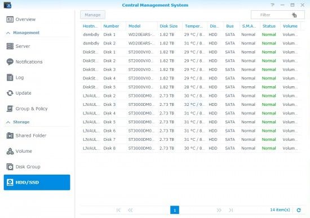Sort by the Bus column header
The width and height of the screenshot is (310, 218).
tap(231, 26)
